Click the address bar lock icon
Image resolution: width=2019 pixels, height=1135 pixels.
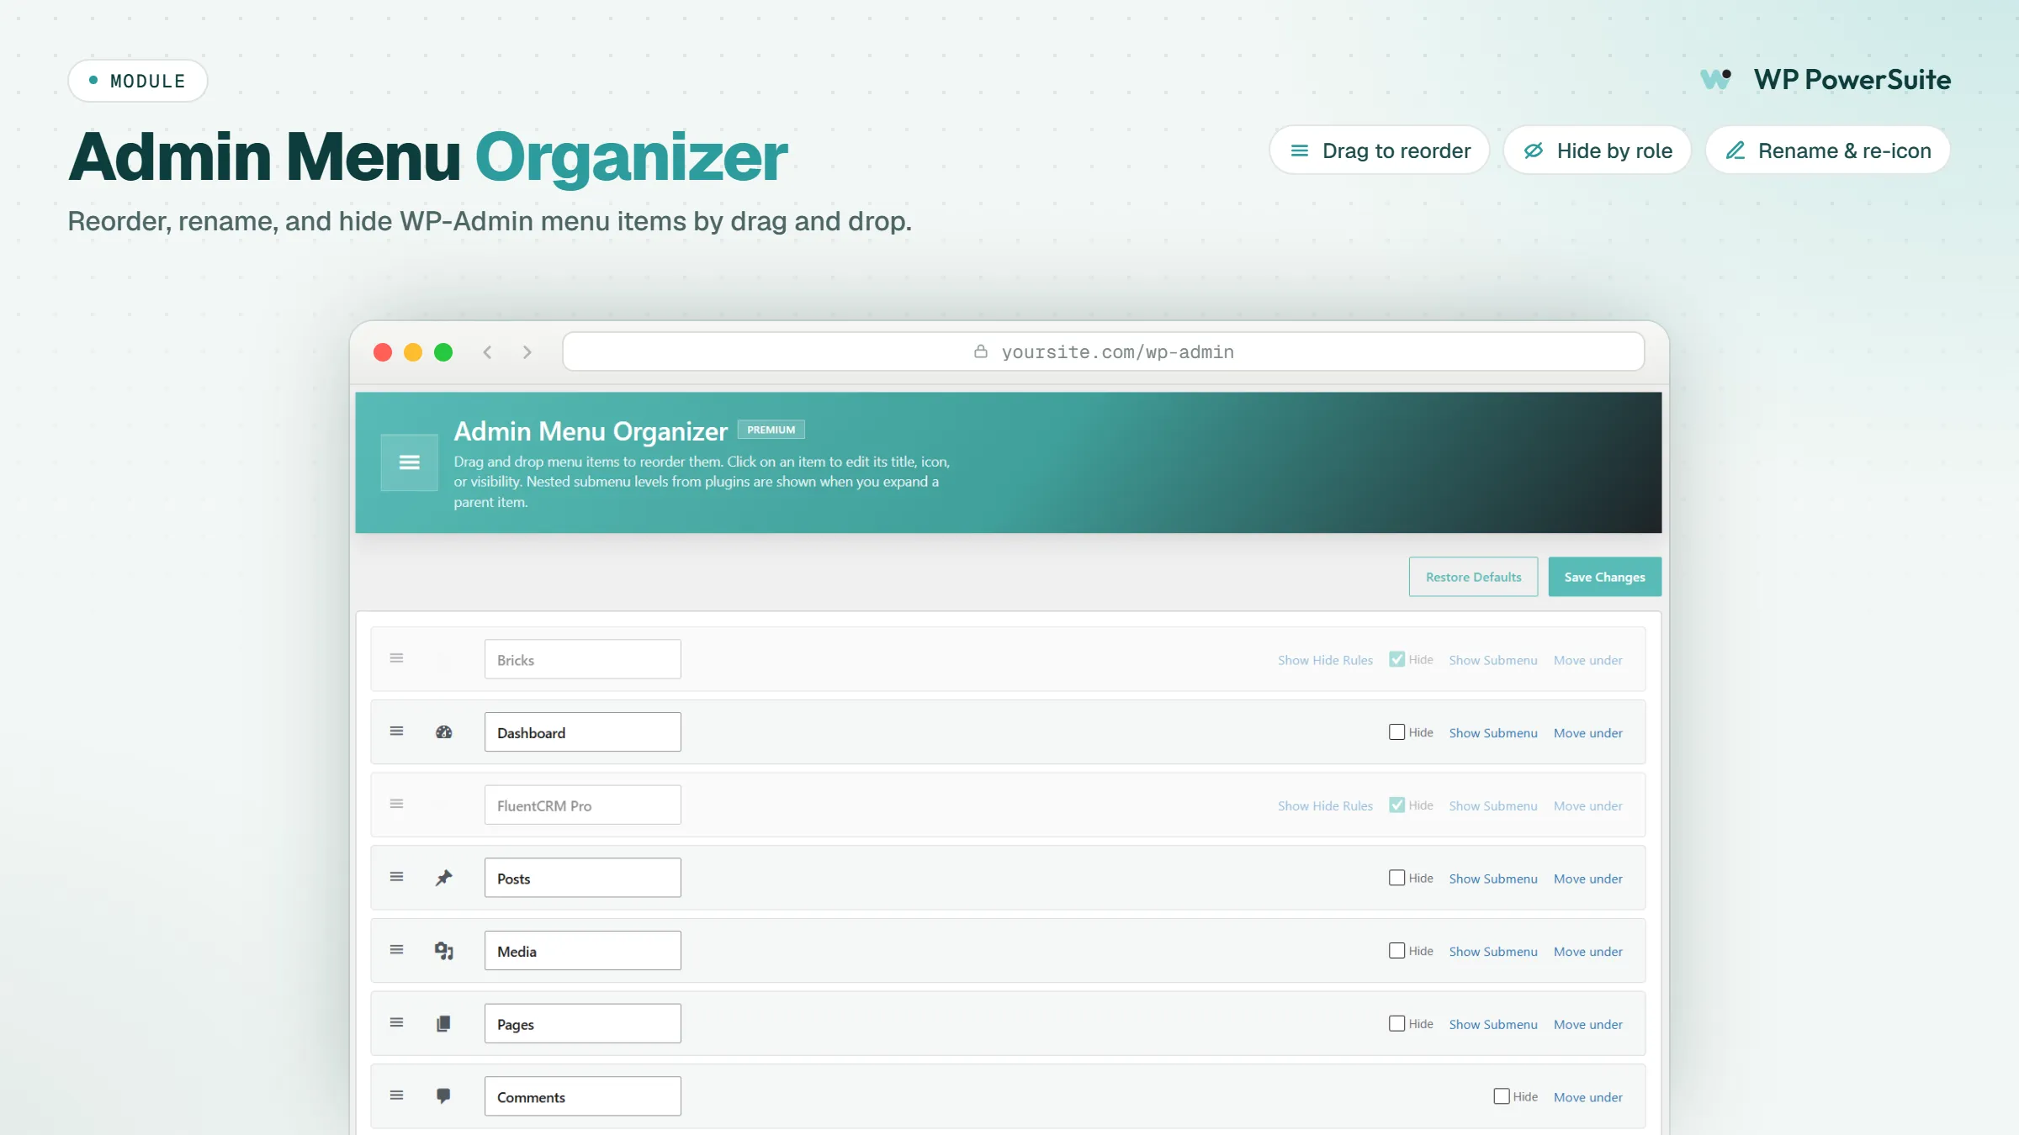tap(981, 351)
